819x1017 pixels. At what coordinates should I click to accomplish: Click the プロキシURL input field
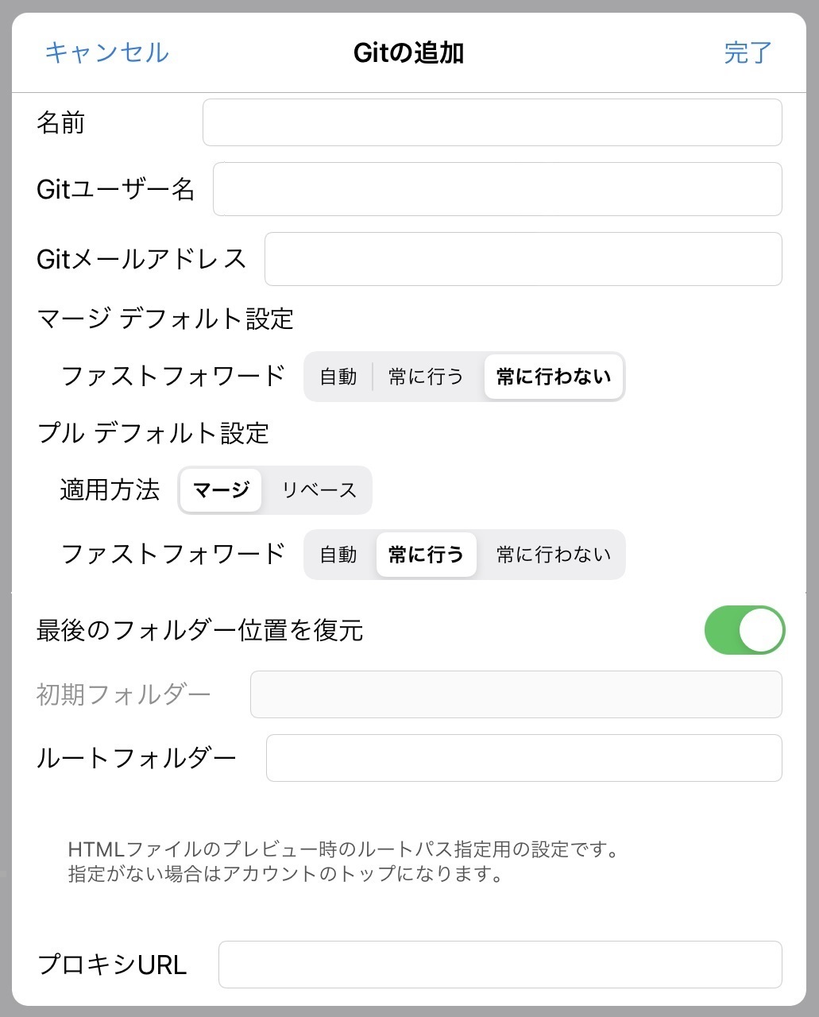click(x=500, y=964)
